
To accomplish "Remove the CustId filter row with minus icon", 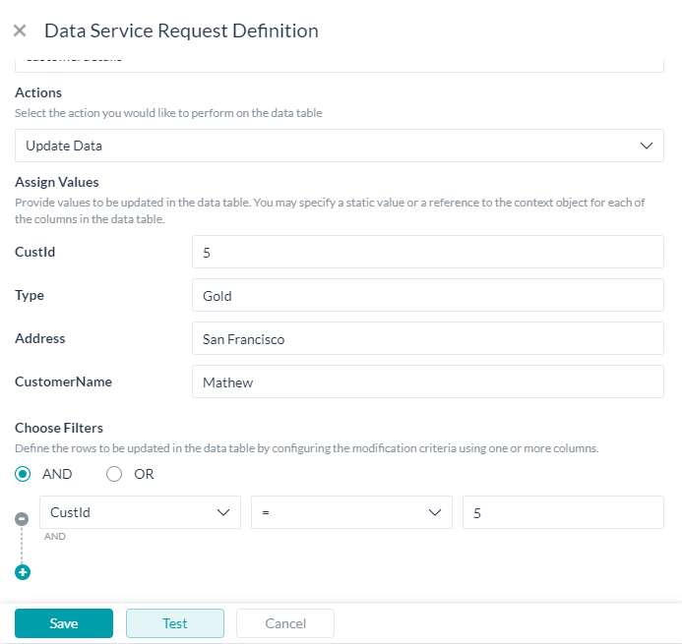I will coord(22,519).
